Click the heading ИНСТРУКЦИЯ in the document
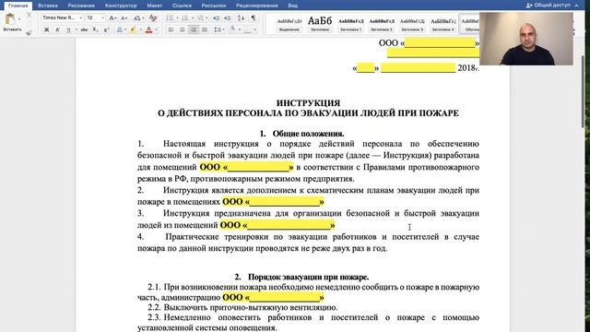The width and height of the screenshot is (590, 332). (x=308, y=102)
